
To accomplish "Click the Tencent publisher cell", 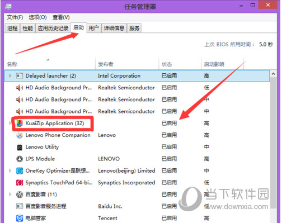I will click(x=107, y=218).
